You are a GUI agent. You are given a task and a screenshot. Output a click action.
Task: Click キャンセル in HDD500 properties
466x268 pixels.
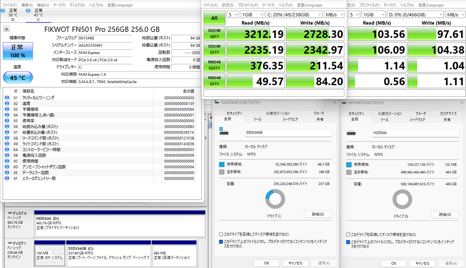tap(422, 263)
